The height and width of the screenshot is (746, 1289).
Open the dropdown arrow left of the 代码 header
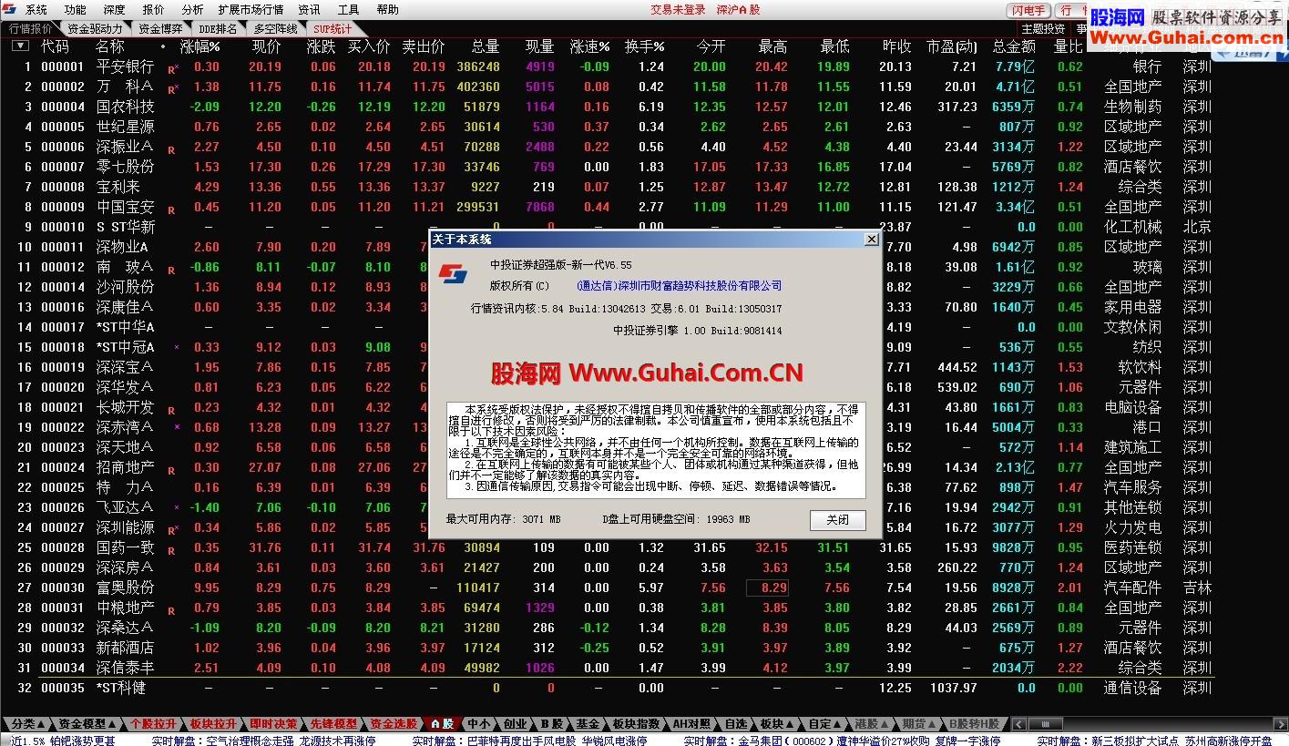pos(20,46)
